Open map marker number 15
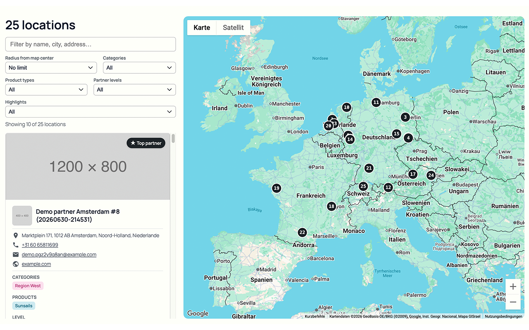 pos(396,134)
